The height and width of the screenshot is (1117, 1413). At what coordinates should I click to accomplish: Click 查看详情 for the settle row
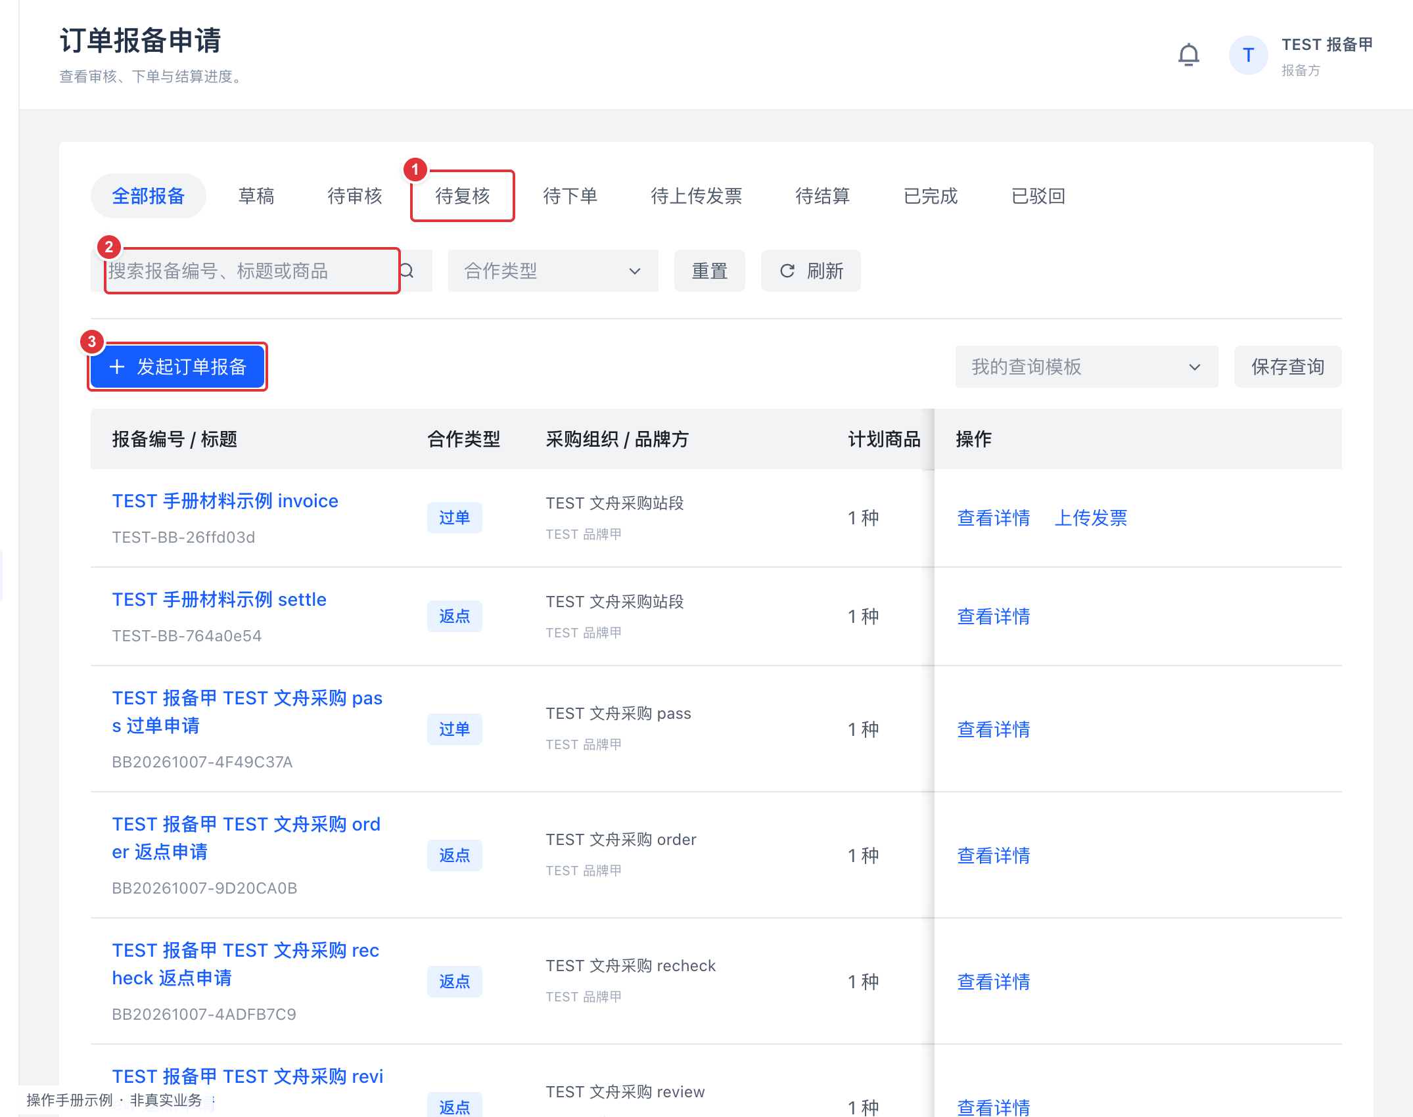(x=994, y=616)
